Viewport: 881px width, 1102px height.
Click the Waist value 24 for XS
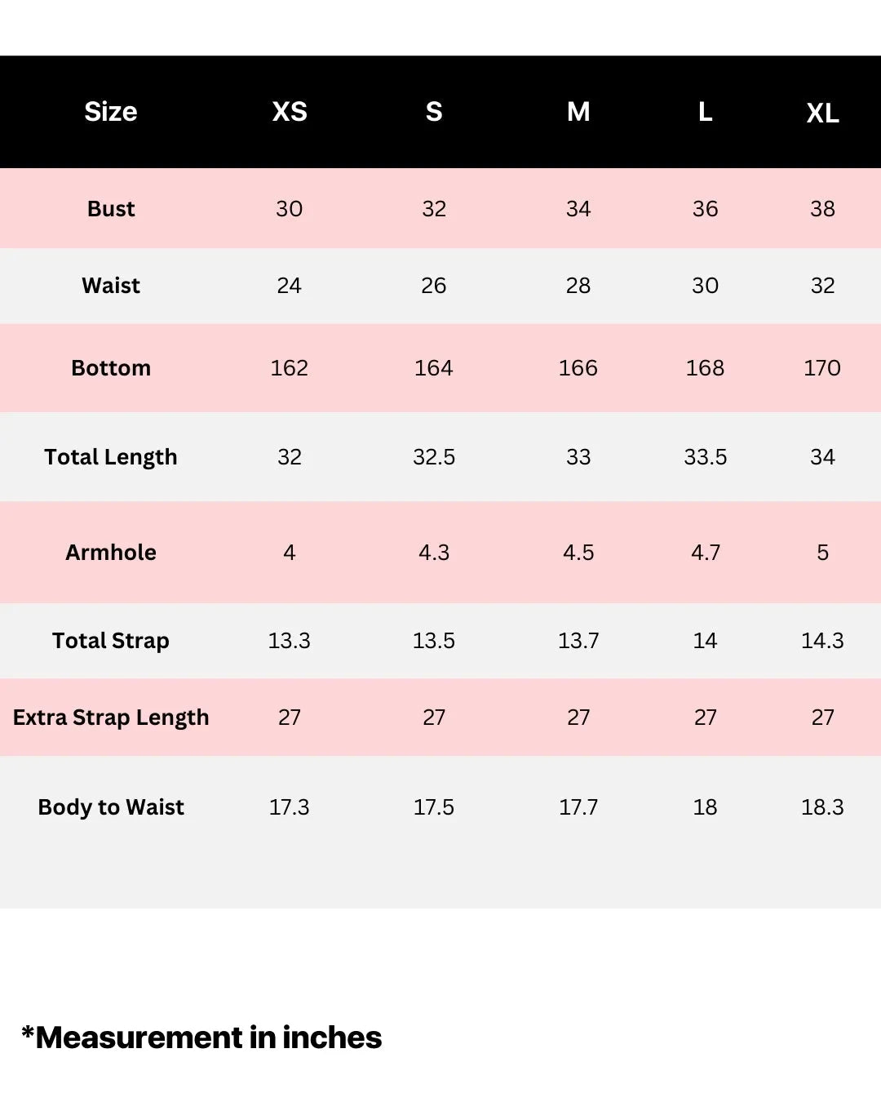tap(290, 286)
